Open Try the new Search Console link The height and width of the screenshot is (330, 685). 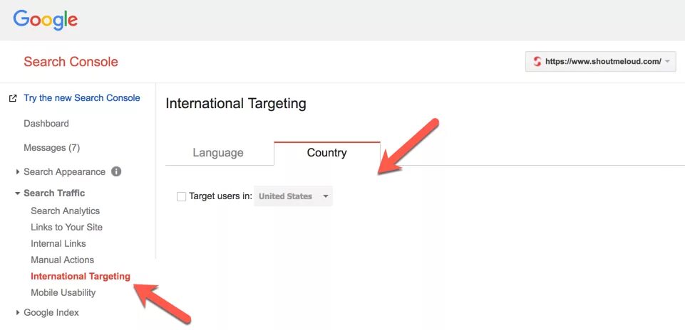[82, 98]
